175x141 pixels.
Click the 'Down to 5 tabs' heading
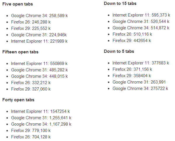point(119,51)
